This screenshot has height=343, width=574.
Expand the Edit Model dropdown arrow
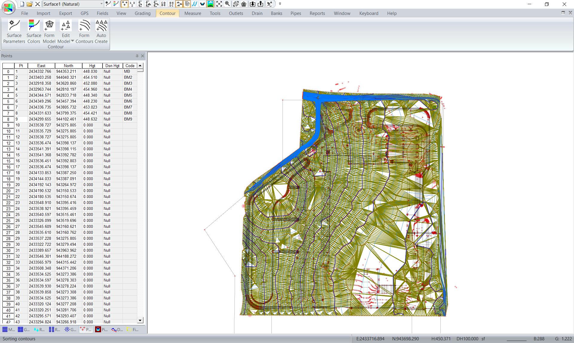[72, 41]
